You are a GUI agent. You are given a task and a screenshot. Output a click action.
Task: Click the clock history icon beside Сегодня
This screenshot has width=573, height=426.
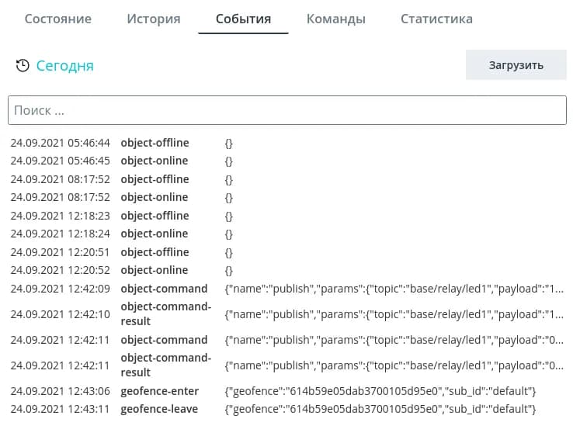[x=23, y=66]
